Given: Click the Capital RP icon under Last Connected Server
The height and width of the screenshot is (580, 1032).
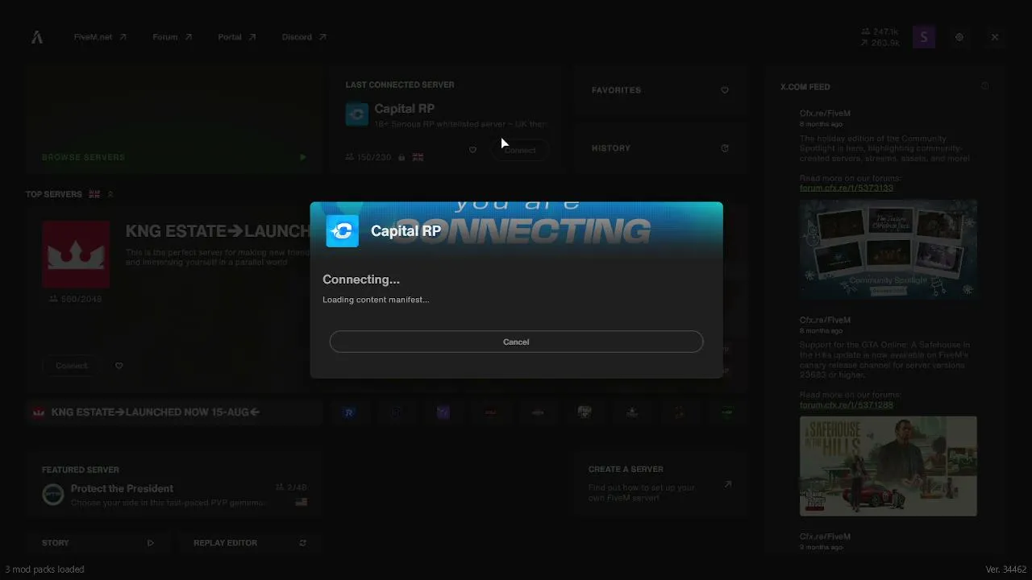Looking at the screenshot, I should coord(357,114).
